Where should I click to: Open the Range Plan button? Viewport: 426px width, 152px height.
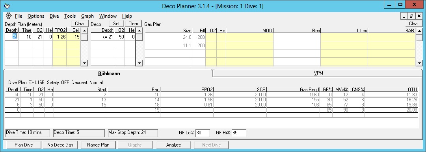tap(99, 145)
